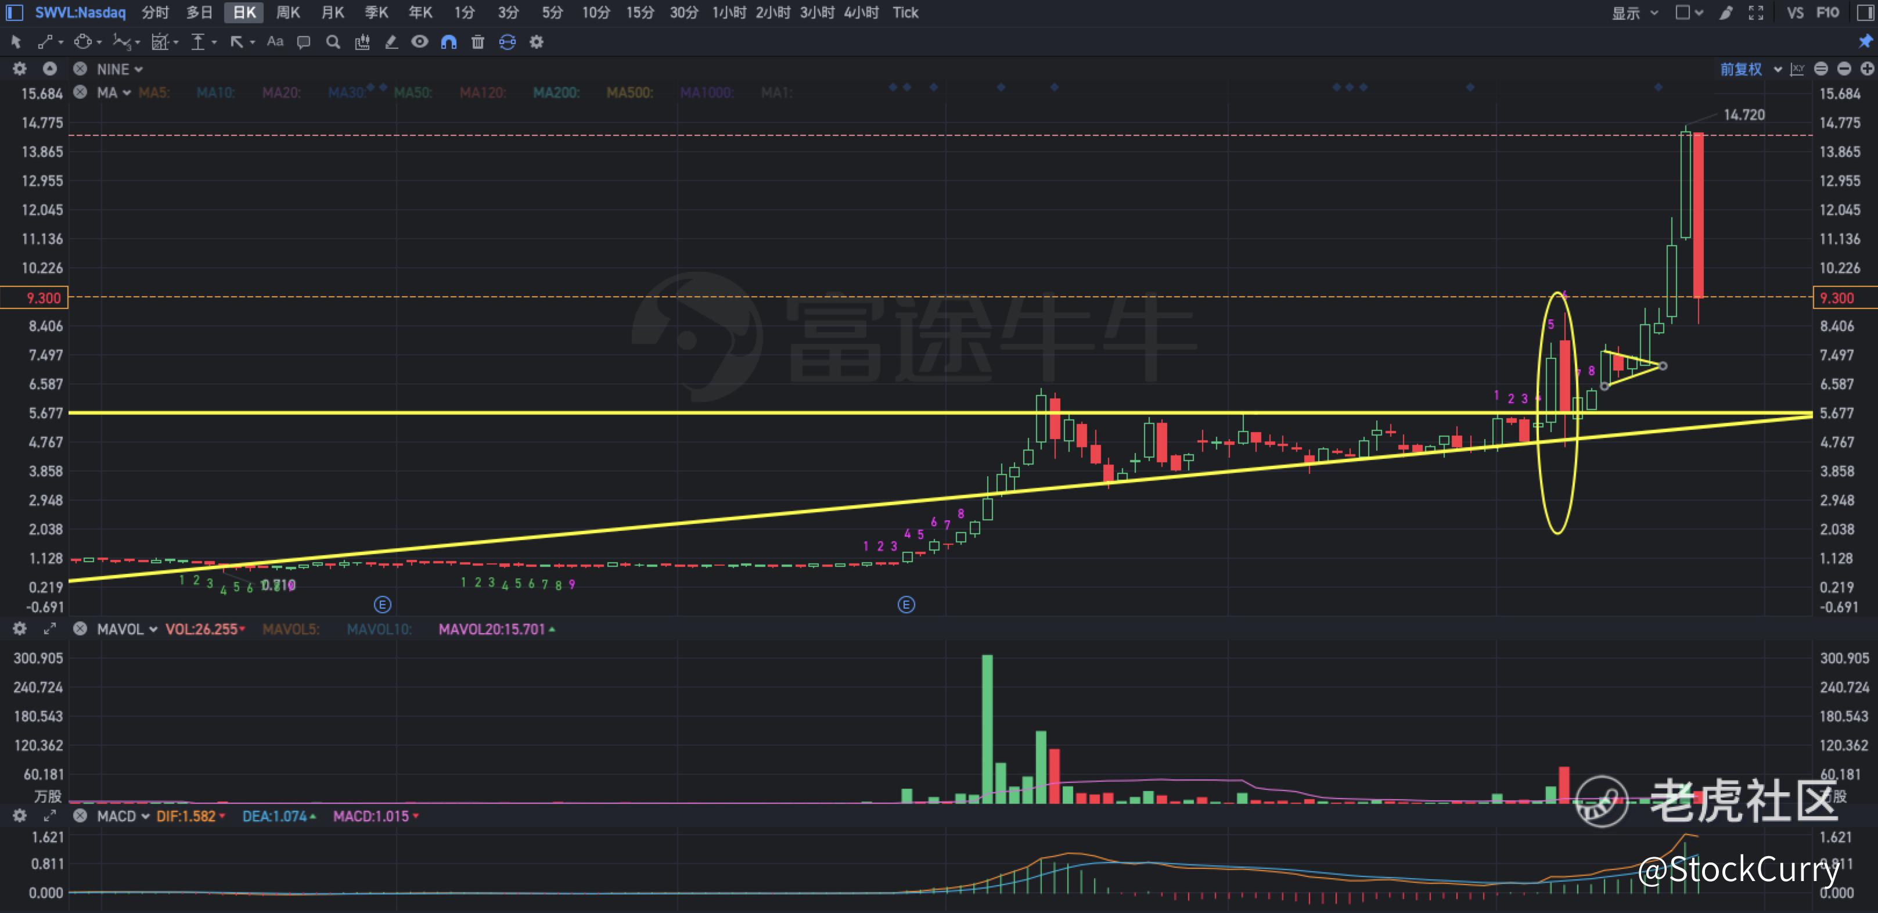The width and height of the screenshot is (1878, 913).
Task: Remove the MA indicator
Action: point(80,92)
